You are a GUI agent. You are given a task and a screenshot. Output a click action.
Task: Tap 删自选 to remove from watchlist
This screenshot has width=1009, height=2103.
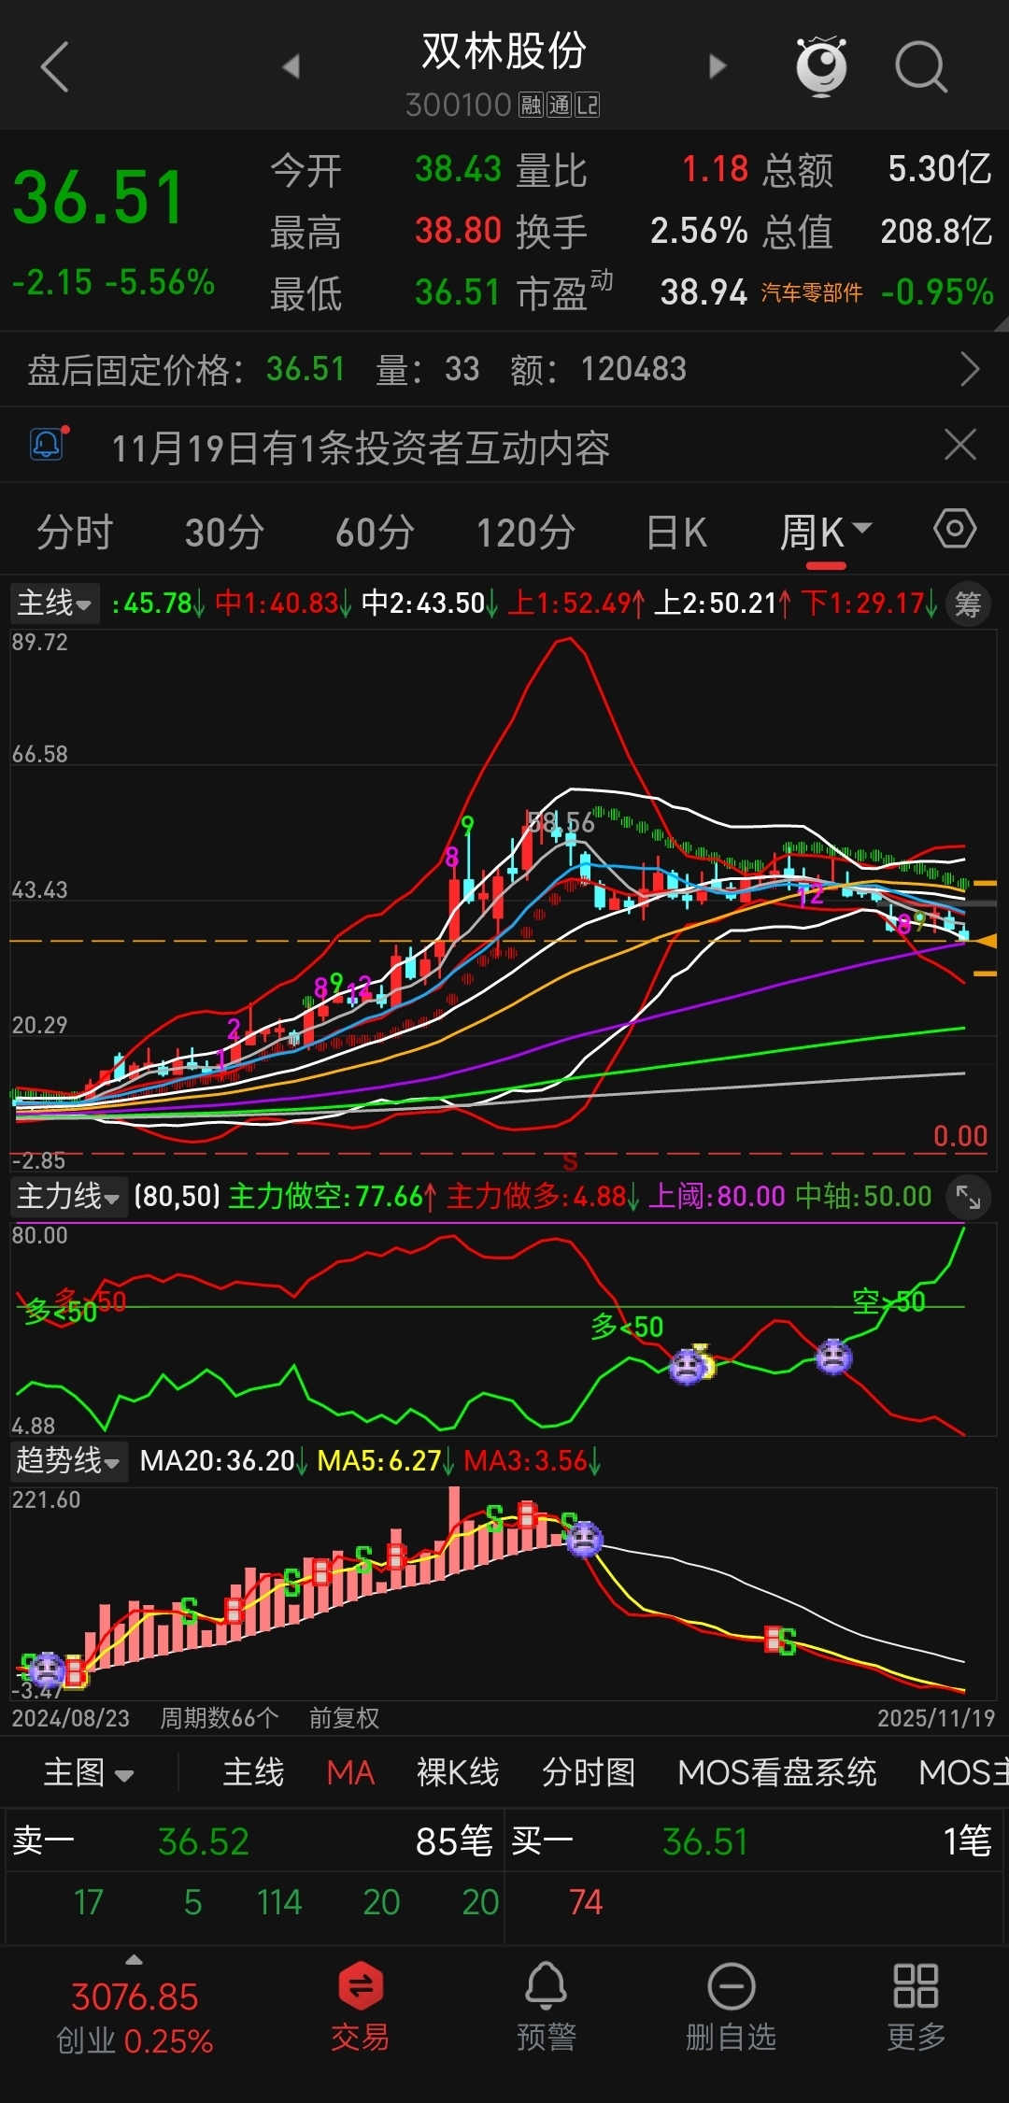coord(732,2006)
